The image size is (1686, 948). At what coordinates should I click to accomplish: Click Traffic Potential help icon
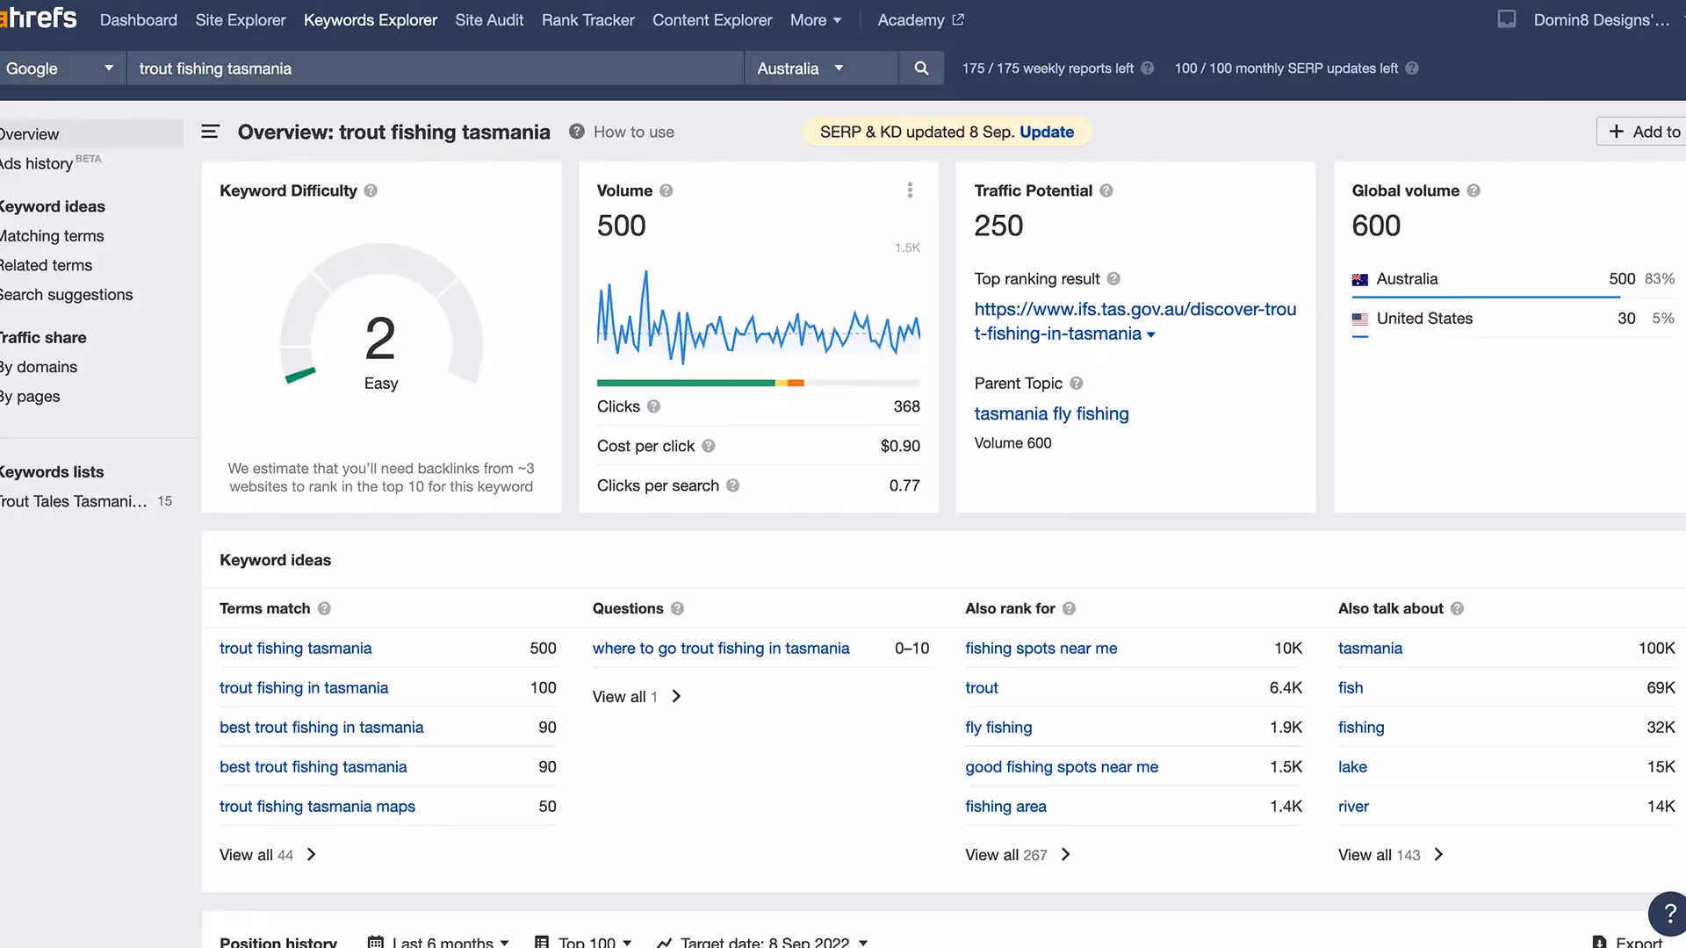click(1106, 190)
